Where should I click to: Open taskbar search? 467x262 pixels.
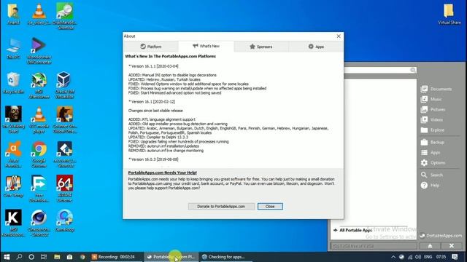tap(20, 257)
